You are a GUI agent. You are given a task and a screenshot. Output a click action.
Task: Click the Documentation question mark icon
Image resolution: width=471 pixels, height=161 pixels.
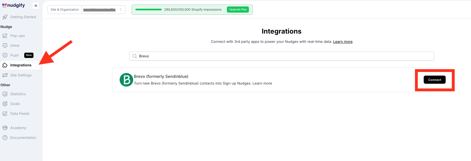[5, 138]
